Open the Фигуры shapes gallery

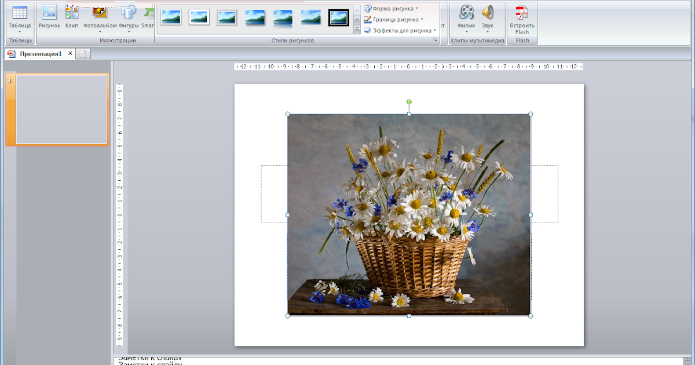click(129, 17)
